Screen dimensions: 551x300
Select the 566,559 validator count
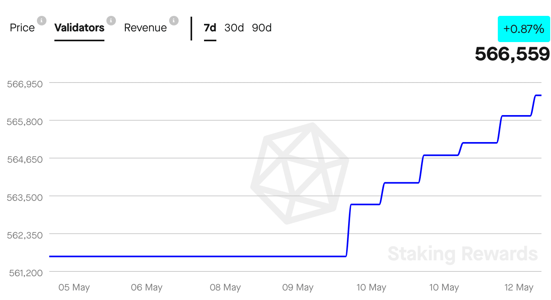pyautogui.click(x=512, y=54)
